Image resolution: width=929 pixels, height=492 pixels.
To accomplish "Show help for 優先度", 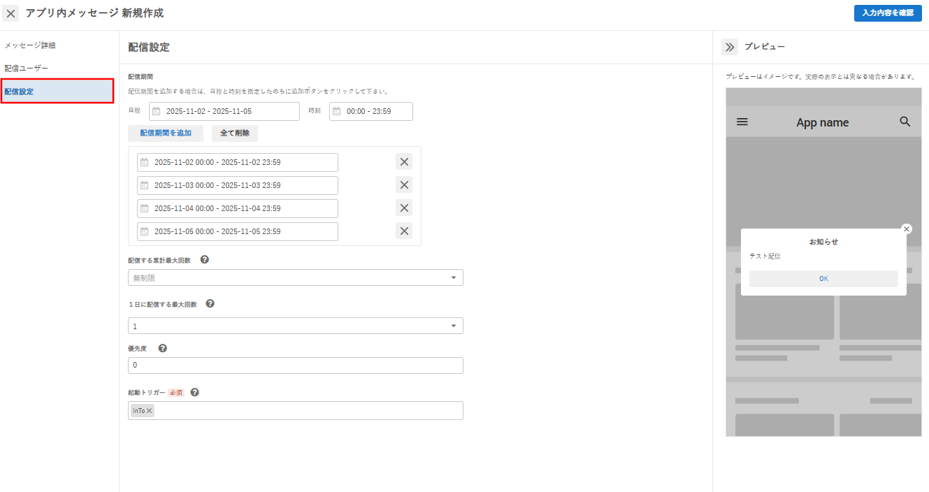I will click(162, 348).
